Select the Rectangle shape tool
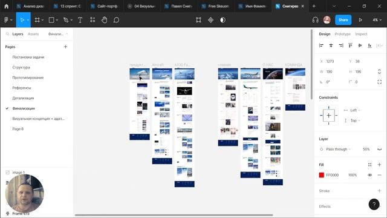Viewport: 387px width, 218px height. click(51, 20)
